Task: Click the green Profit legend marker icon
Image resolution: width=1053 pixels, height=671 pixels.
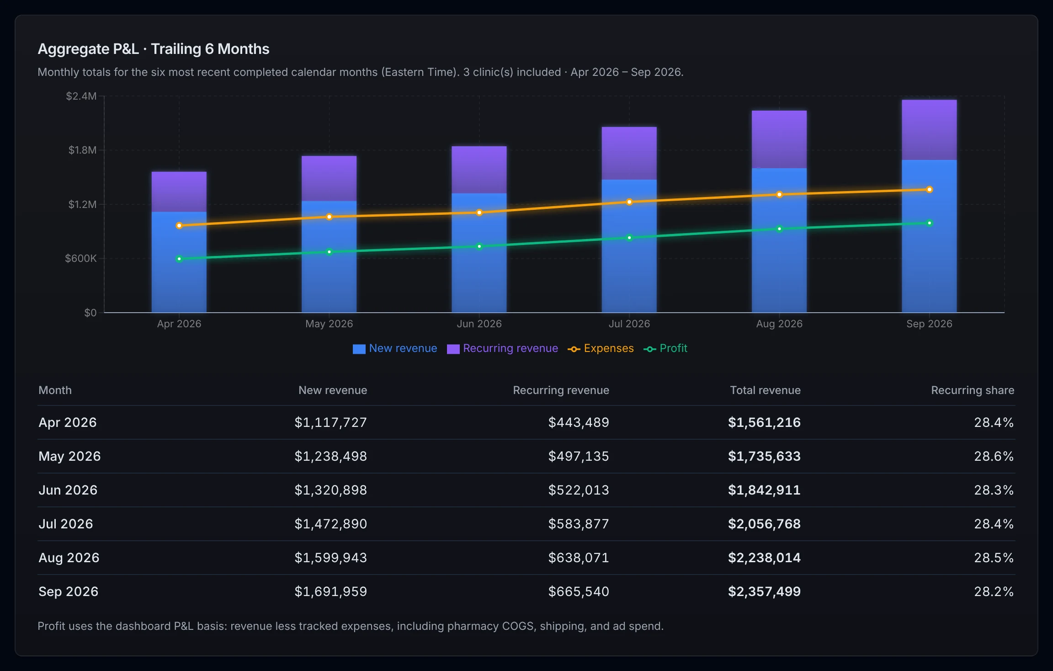Action: [650, 349]
